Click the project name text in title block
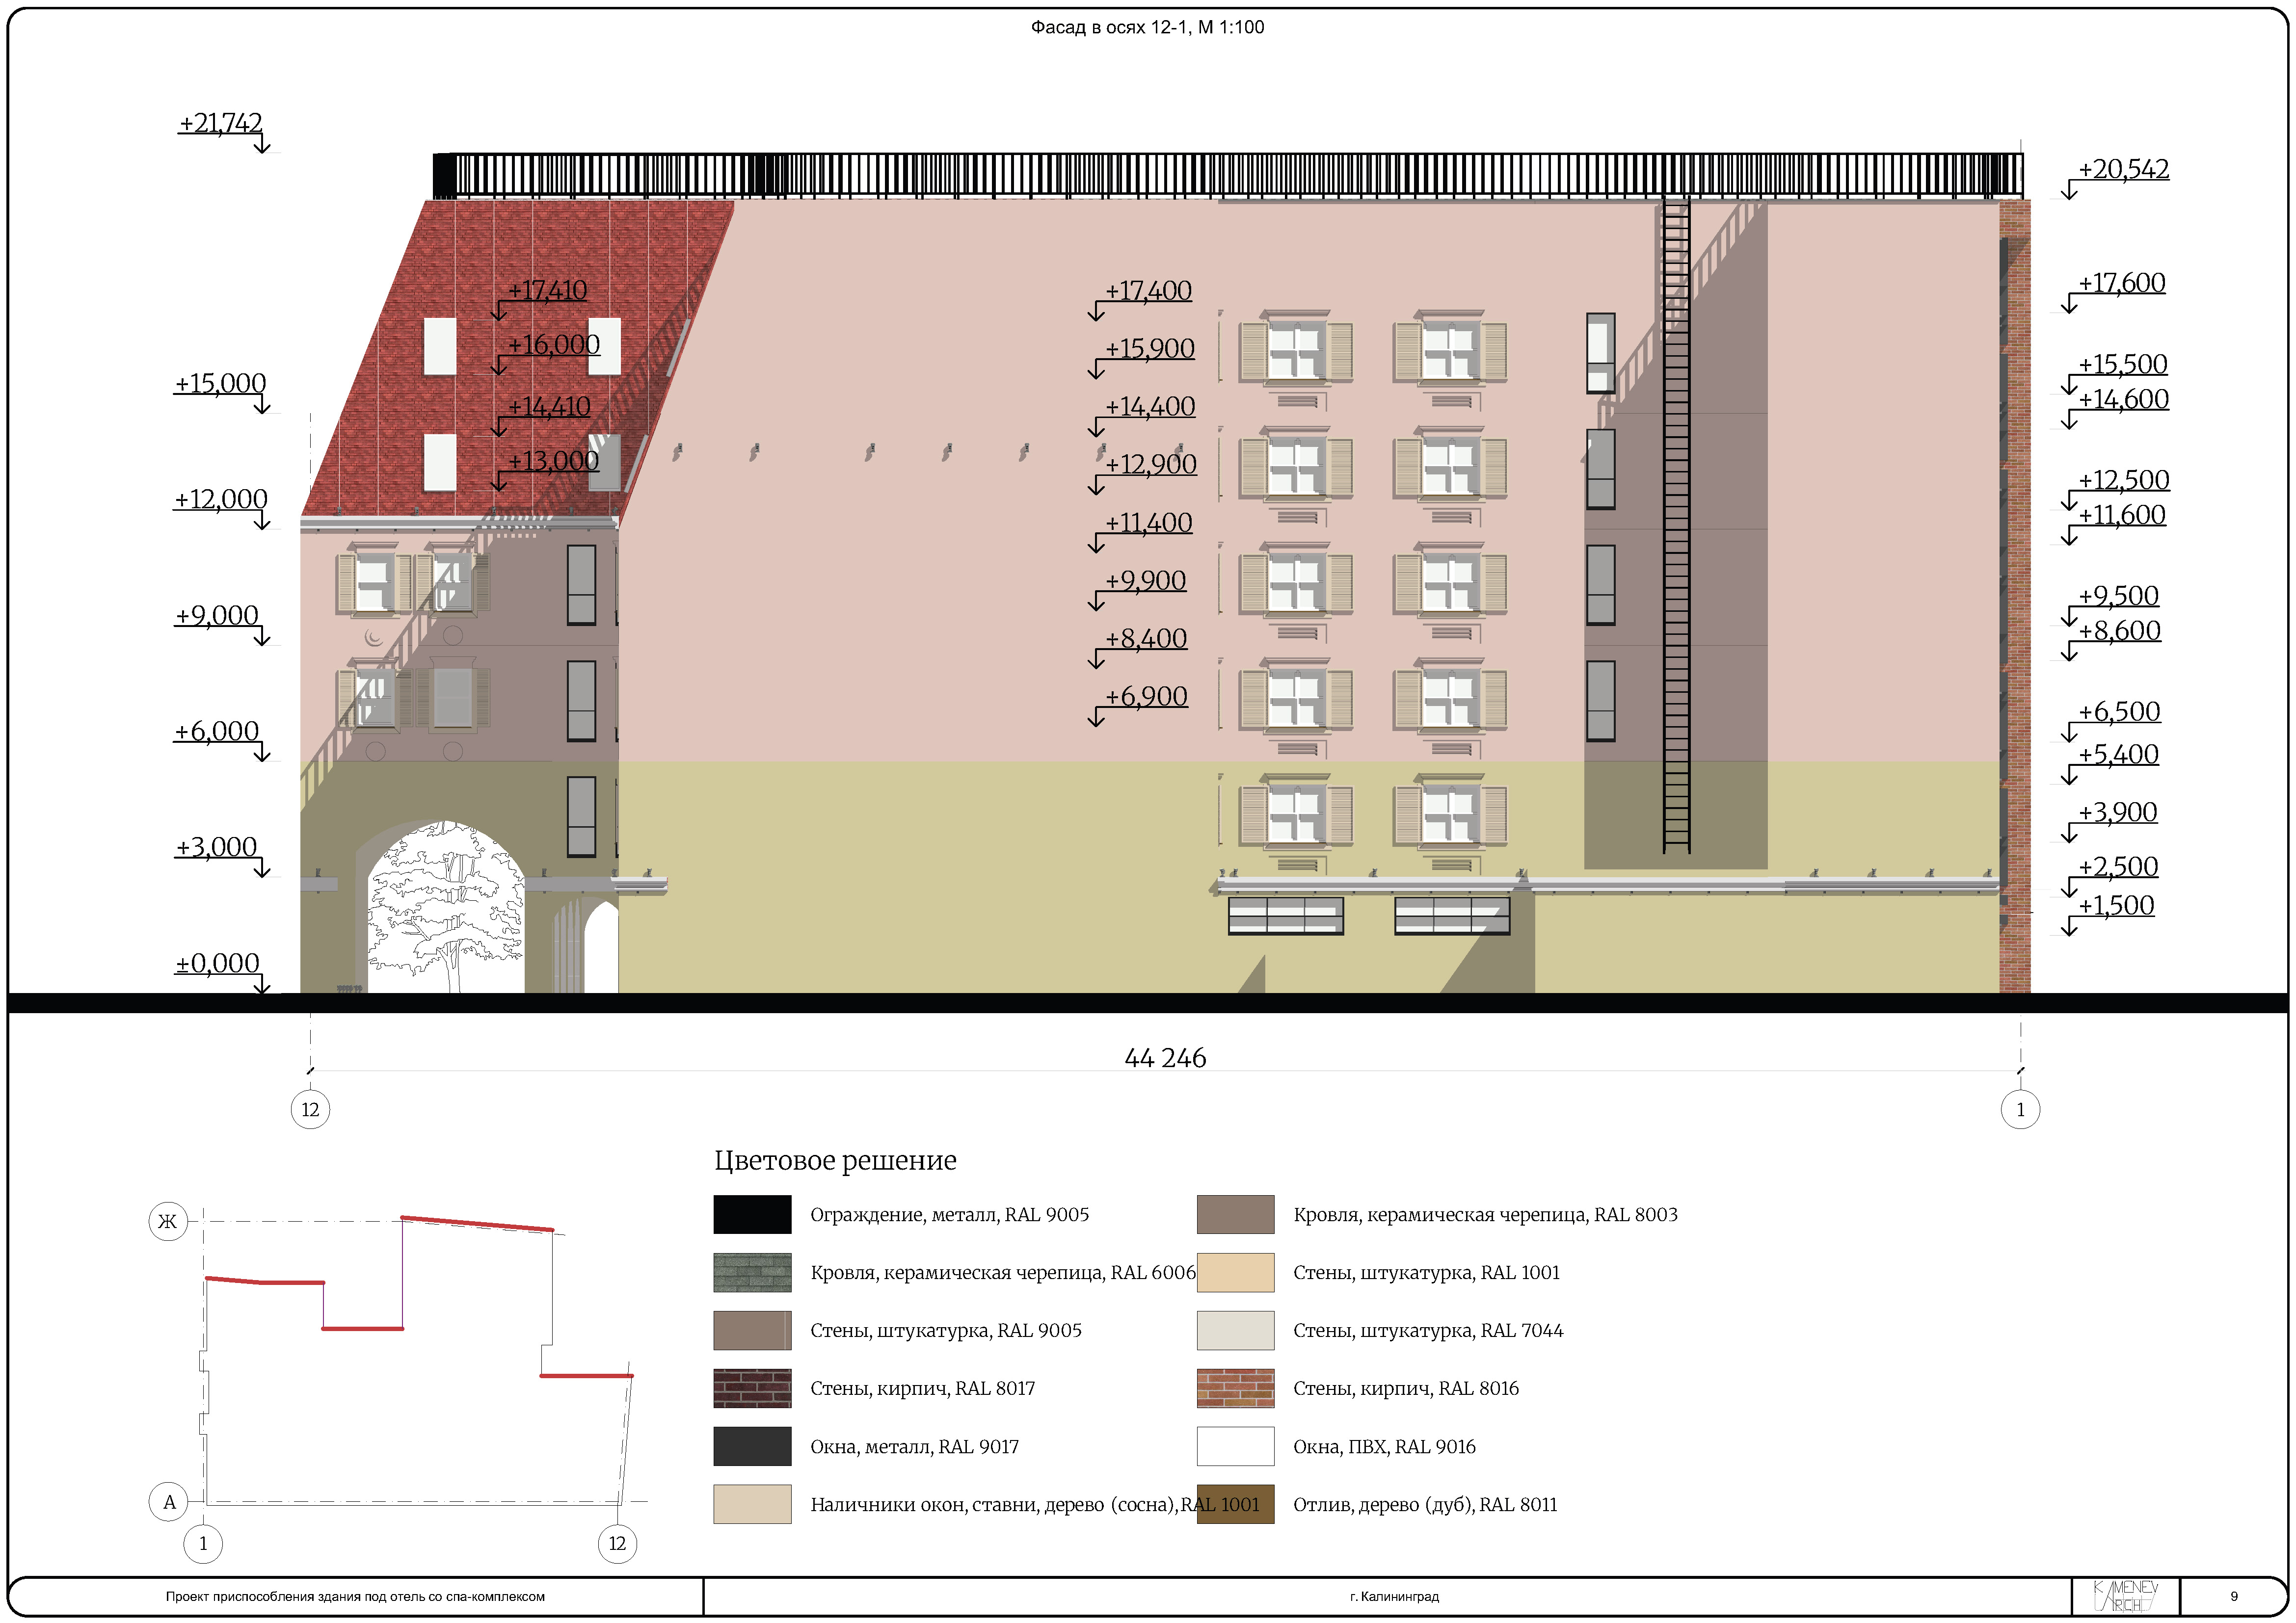Image resolution: width=2296 pixels, height=1623 pixels. click(355, 1597)
